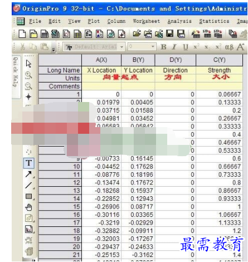Image resolution: width=248 pixels, height=262 pixels.
Task: Select the Pointer arrow tool
Action: click(x=28, y=64)
